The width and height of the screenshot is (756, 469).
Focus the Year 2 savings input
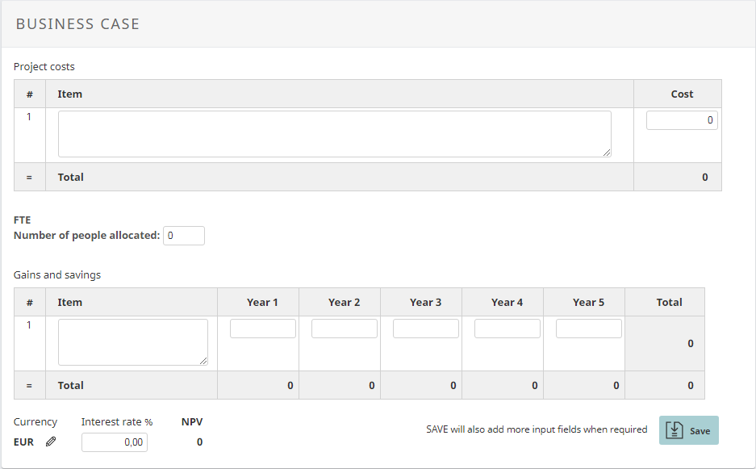click(345, 329)
